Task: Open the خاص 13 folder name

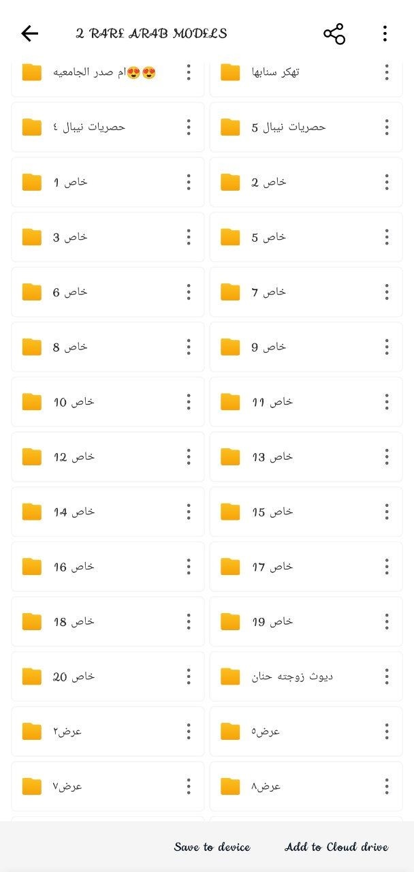Action: tap(272, 456)
